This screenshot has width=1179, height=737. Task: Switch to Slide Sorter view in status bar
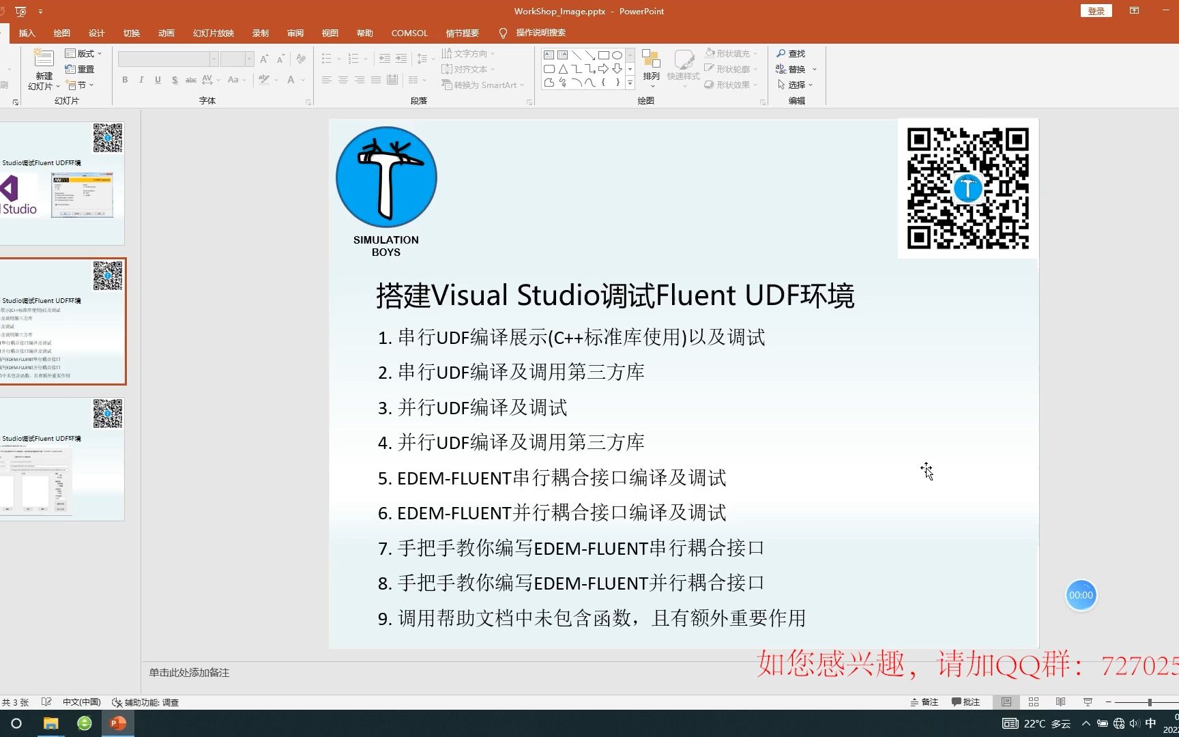[1033, 702]
